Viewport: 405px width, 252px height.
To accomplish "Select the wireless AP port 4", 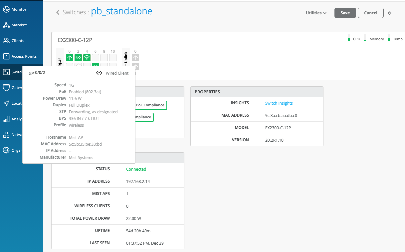I will pyautogui.click(x=87, y=58).
